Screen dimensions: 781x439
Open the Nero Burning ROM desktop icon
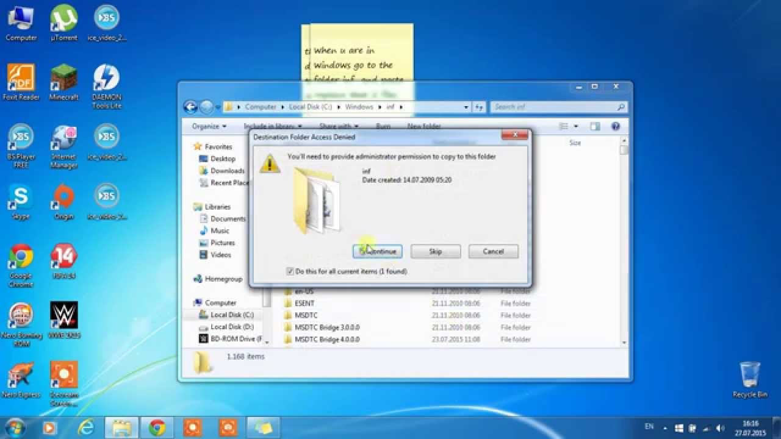pos(21,324)
